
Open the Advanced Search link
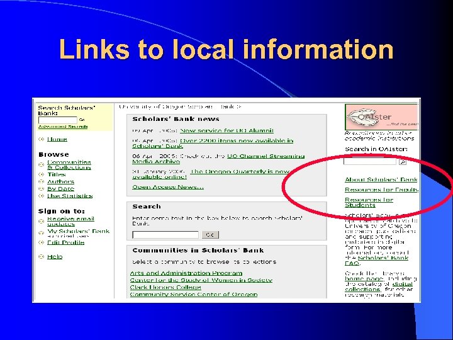pyautogui.click(x=63, y=127)
